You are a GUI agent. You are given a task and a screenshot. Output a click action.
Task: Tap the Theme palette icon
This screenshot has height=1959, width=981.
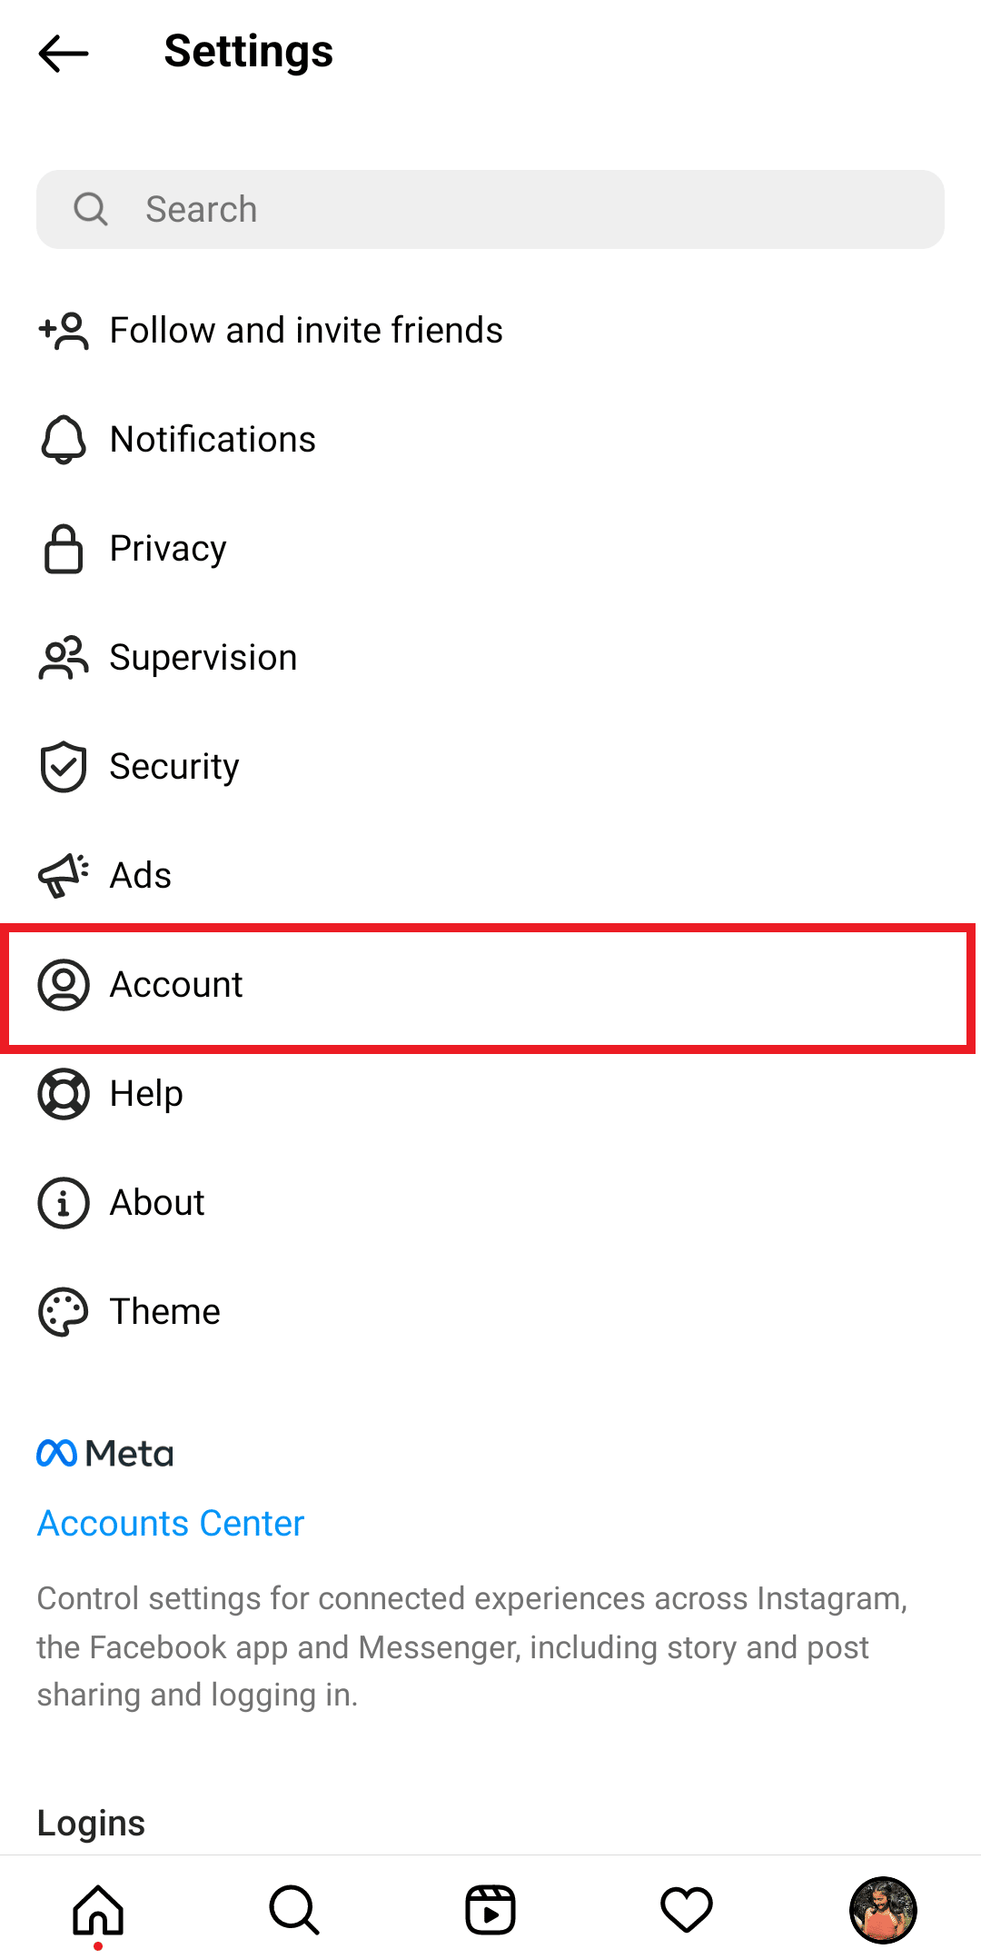click(x=64, y=1312)
